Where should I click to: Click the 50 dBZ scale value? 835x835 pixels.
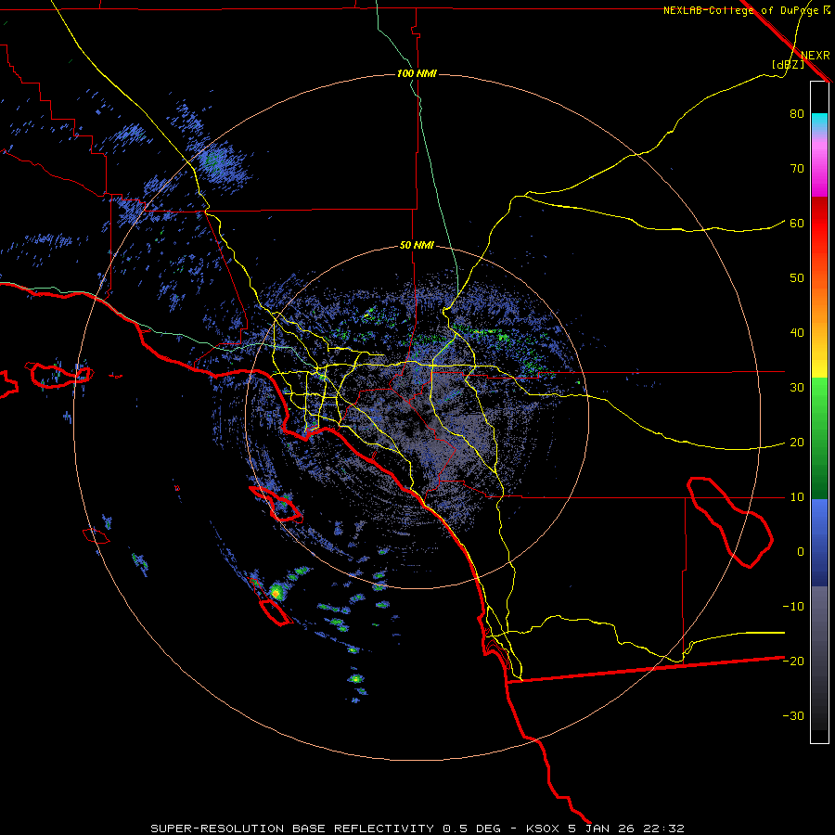(797, 278)
